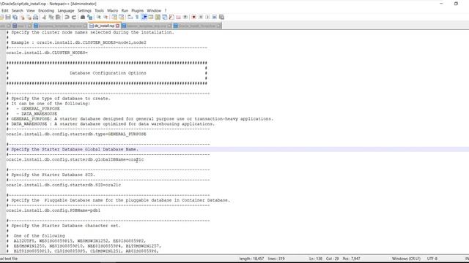Screen dimensions: 469x263
Task: Undo the last edit via toolbar
Action: click(x=67, y=17)
